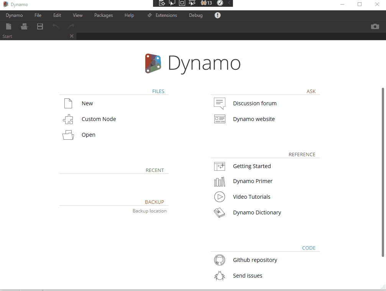Click the books icon for Dynamo Primer
The image size is (386, 291).
coord(220,182)
